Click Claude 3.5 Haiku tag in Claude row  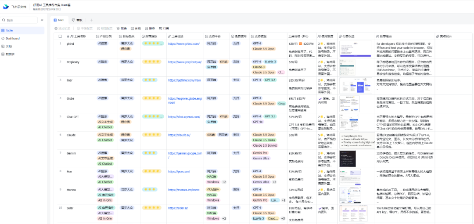(x=265, y=140)
